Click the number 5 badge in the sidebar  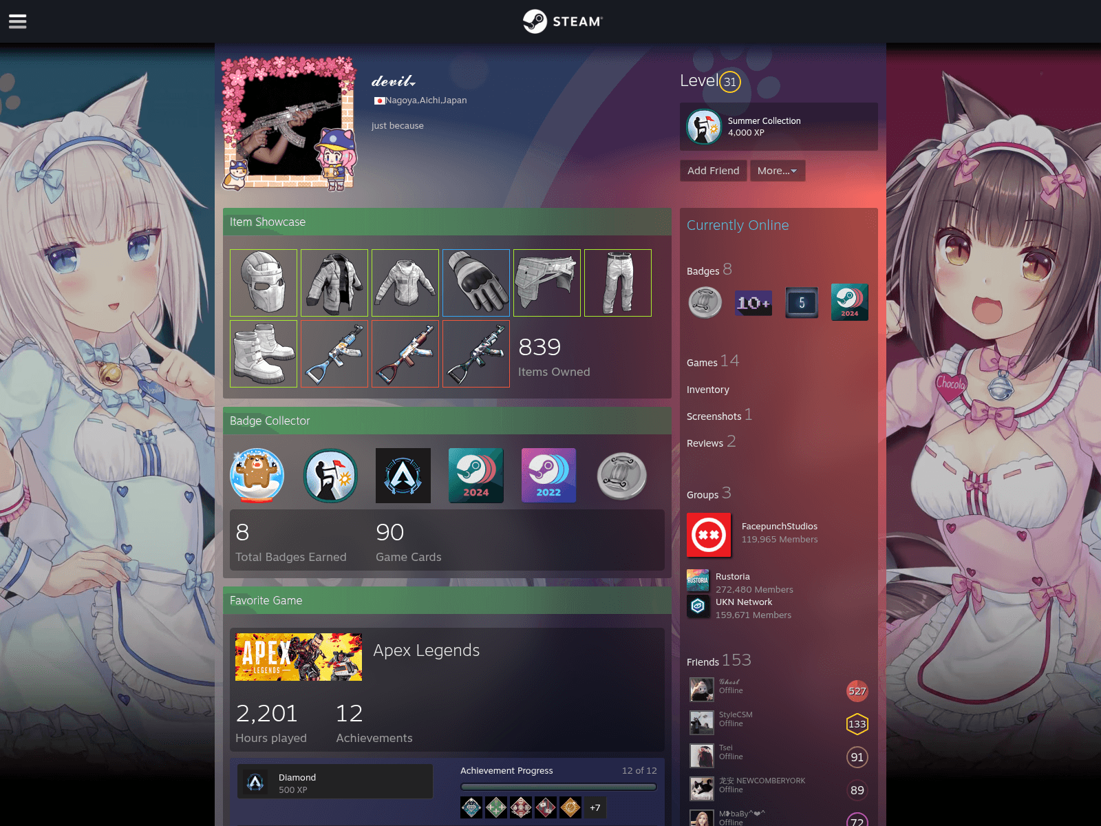802,303
